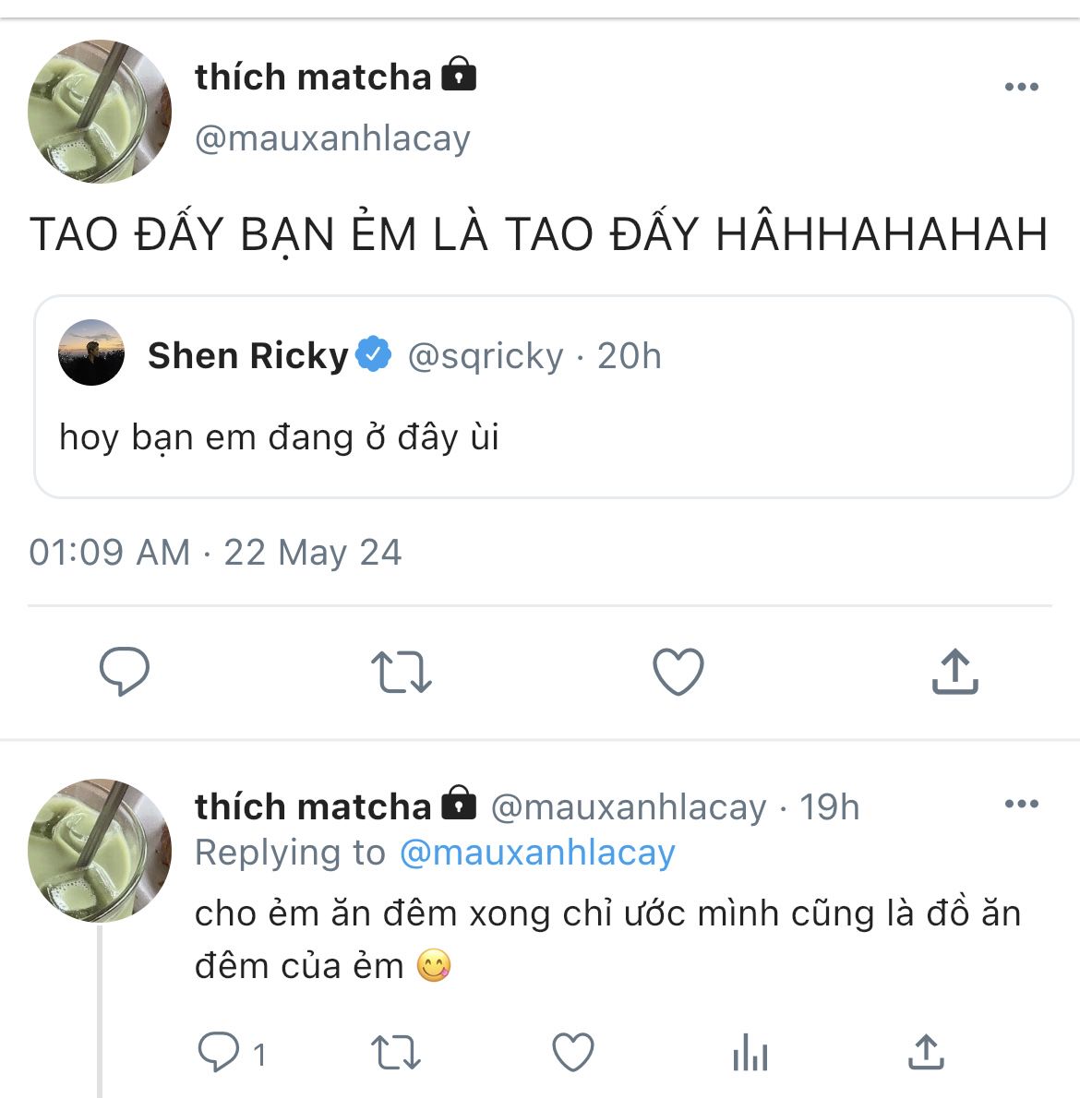
Task: Reply to the main tweet
Action: (x=125, y=671)
